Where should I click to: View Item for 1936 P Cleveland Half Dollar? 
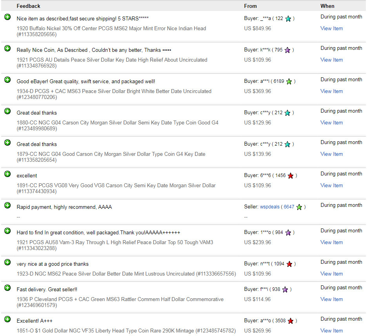click(331, 299)
